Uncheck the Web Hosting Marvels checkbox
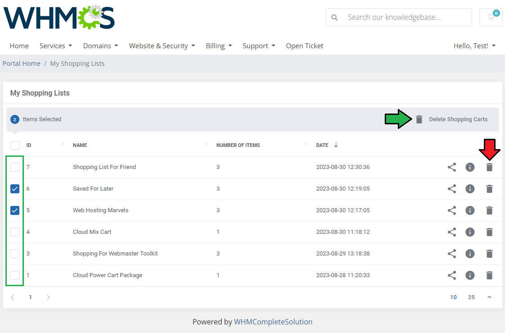This screenshot has height=333, width=505. pos(15,210)
